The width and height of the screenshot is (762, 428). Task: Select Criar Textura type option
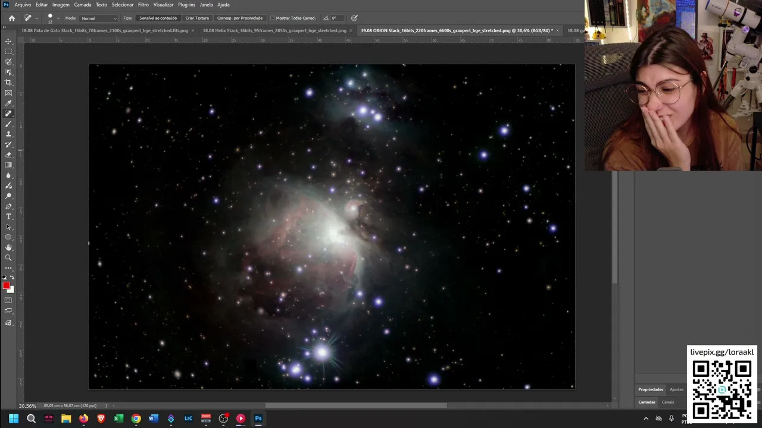pos(197,18)
